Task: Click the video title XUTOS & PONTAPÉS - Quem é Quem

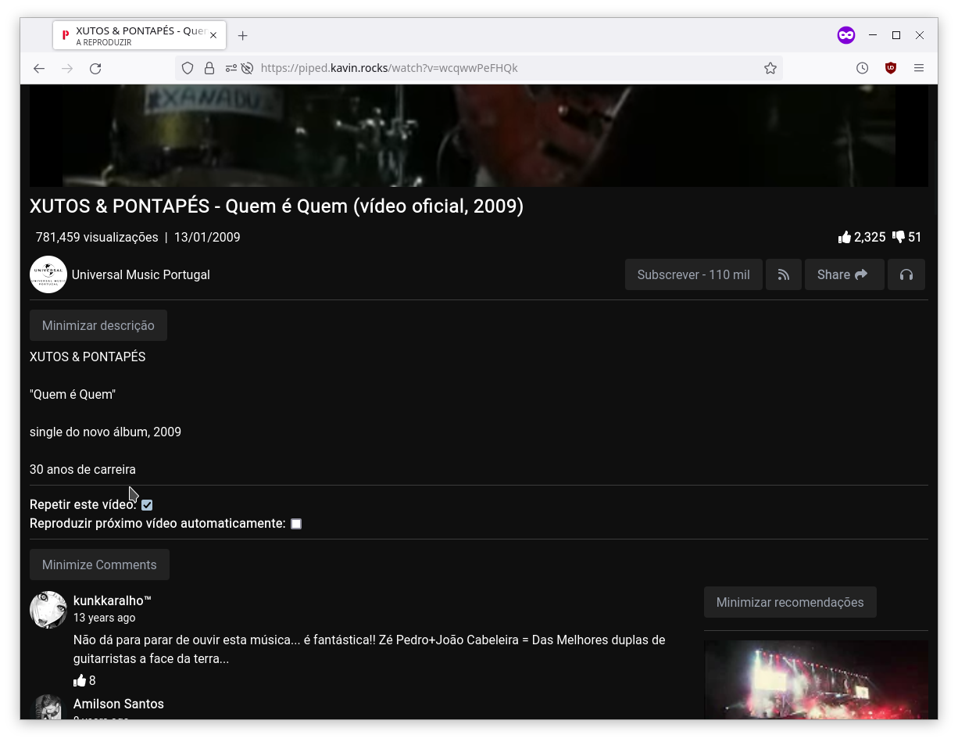Action: pos(277,206)
